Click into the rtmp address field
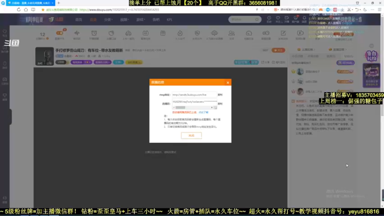384x216 pixels. point(194,95)
